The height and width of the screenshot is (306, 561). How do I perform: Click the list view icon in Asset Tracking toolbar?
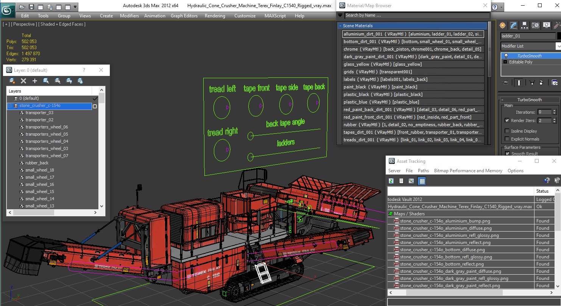point(401,181)
